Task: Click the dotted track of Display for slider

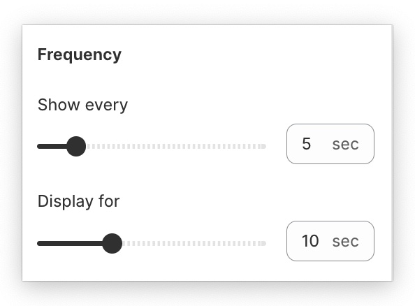Action: (194, 244)
